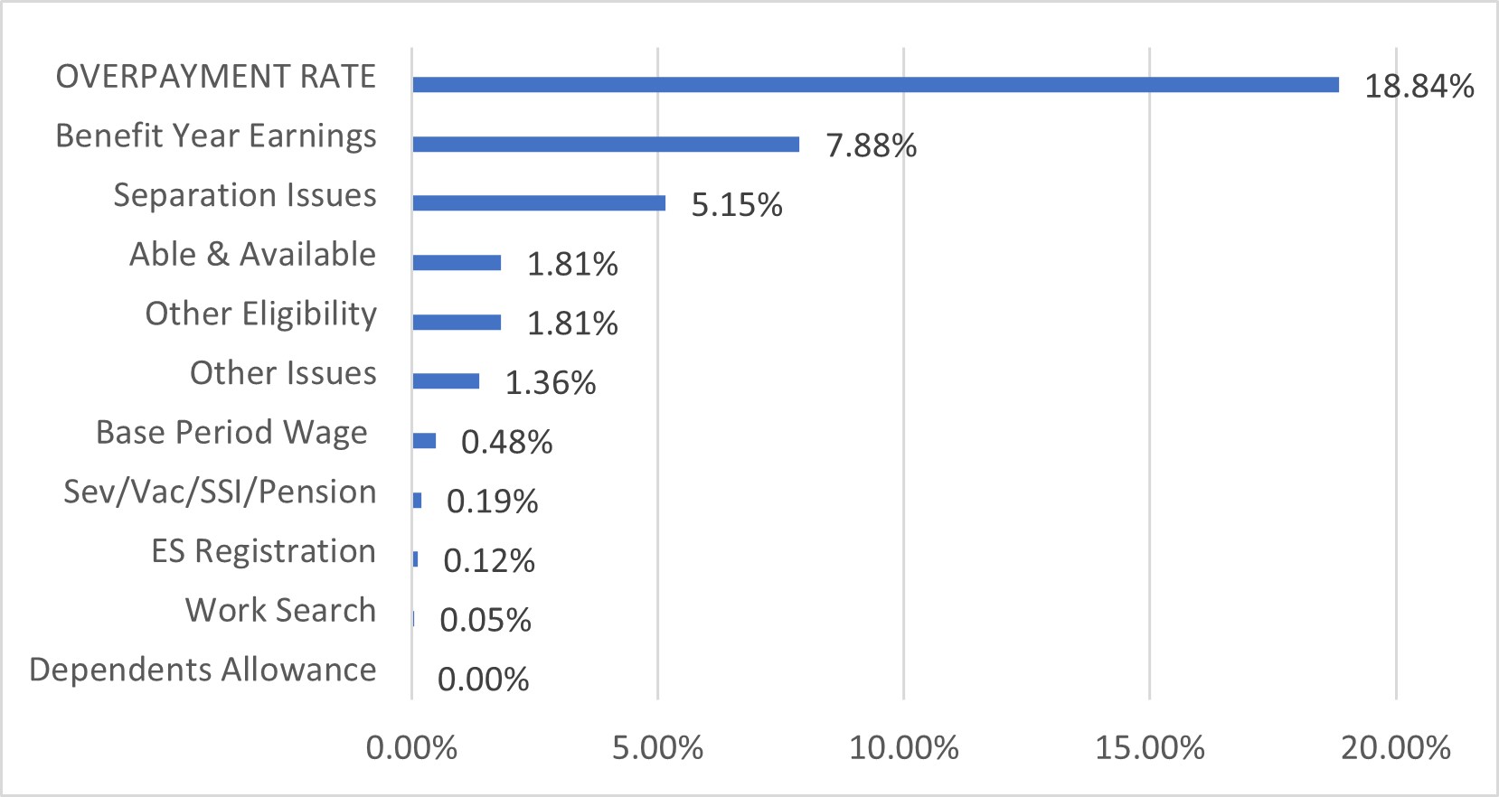Select the ES Registration category label

coord(263,551)
